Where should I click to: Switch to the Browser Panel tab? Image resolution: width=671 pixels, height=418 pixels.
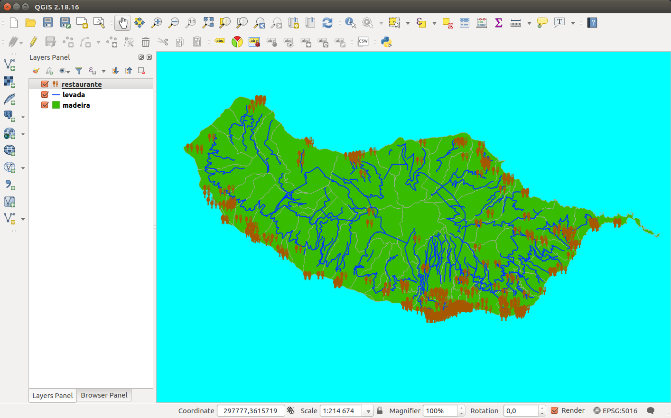click(104, 395)
